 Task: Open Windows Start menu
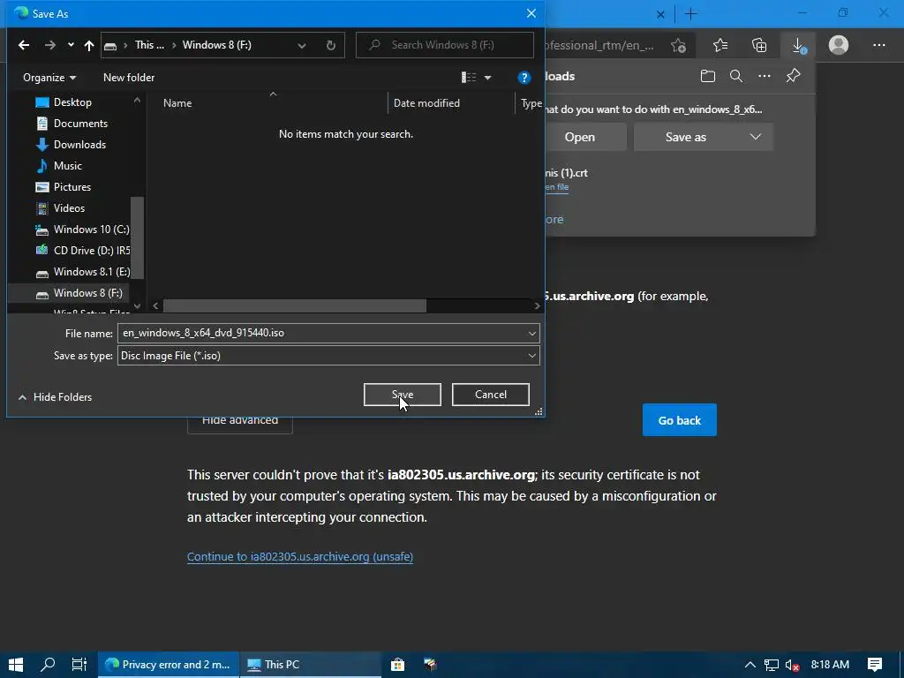16,665
